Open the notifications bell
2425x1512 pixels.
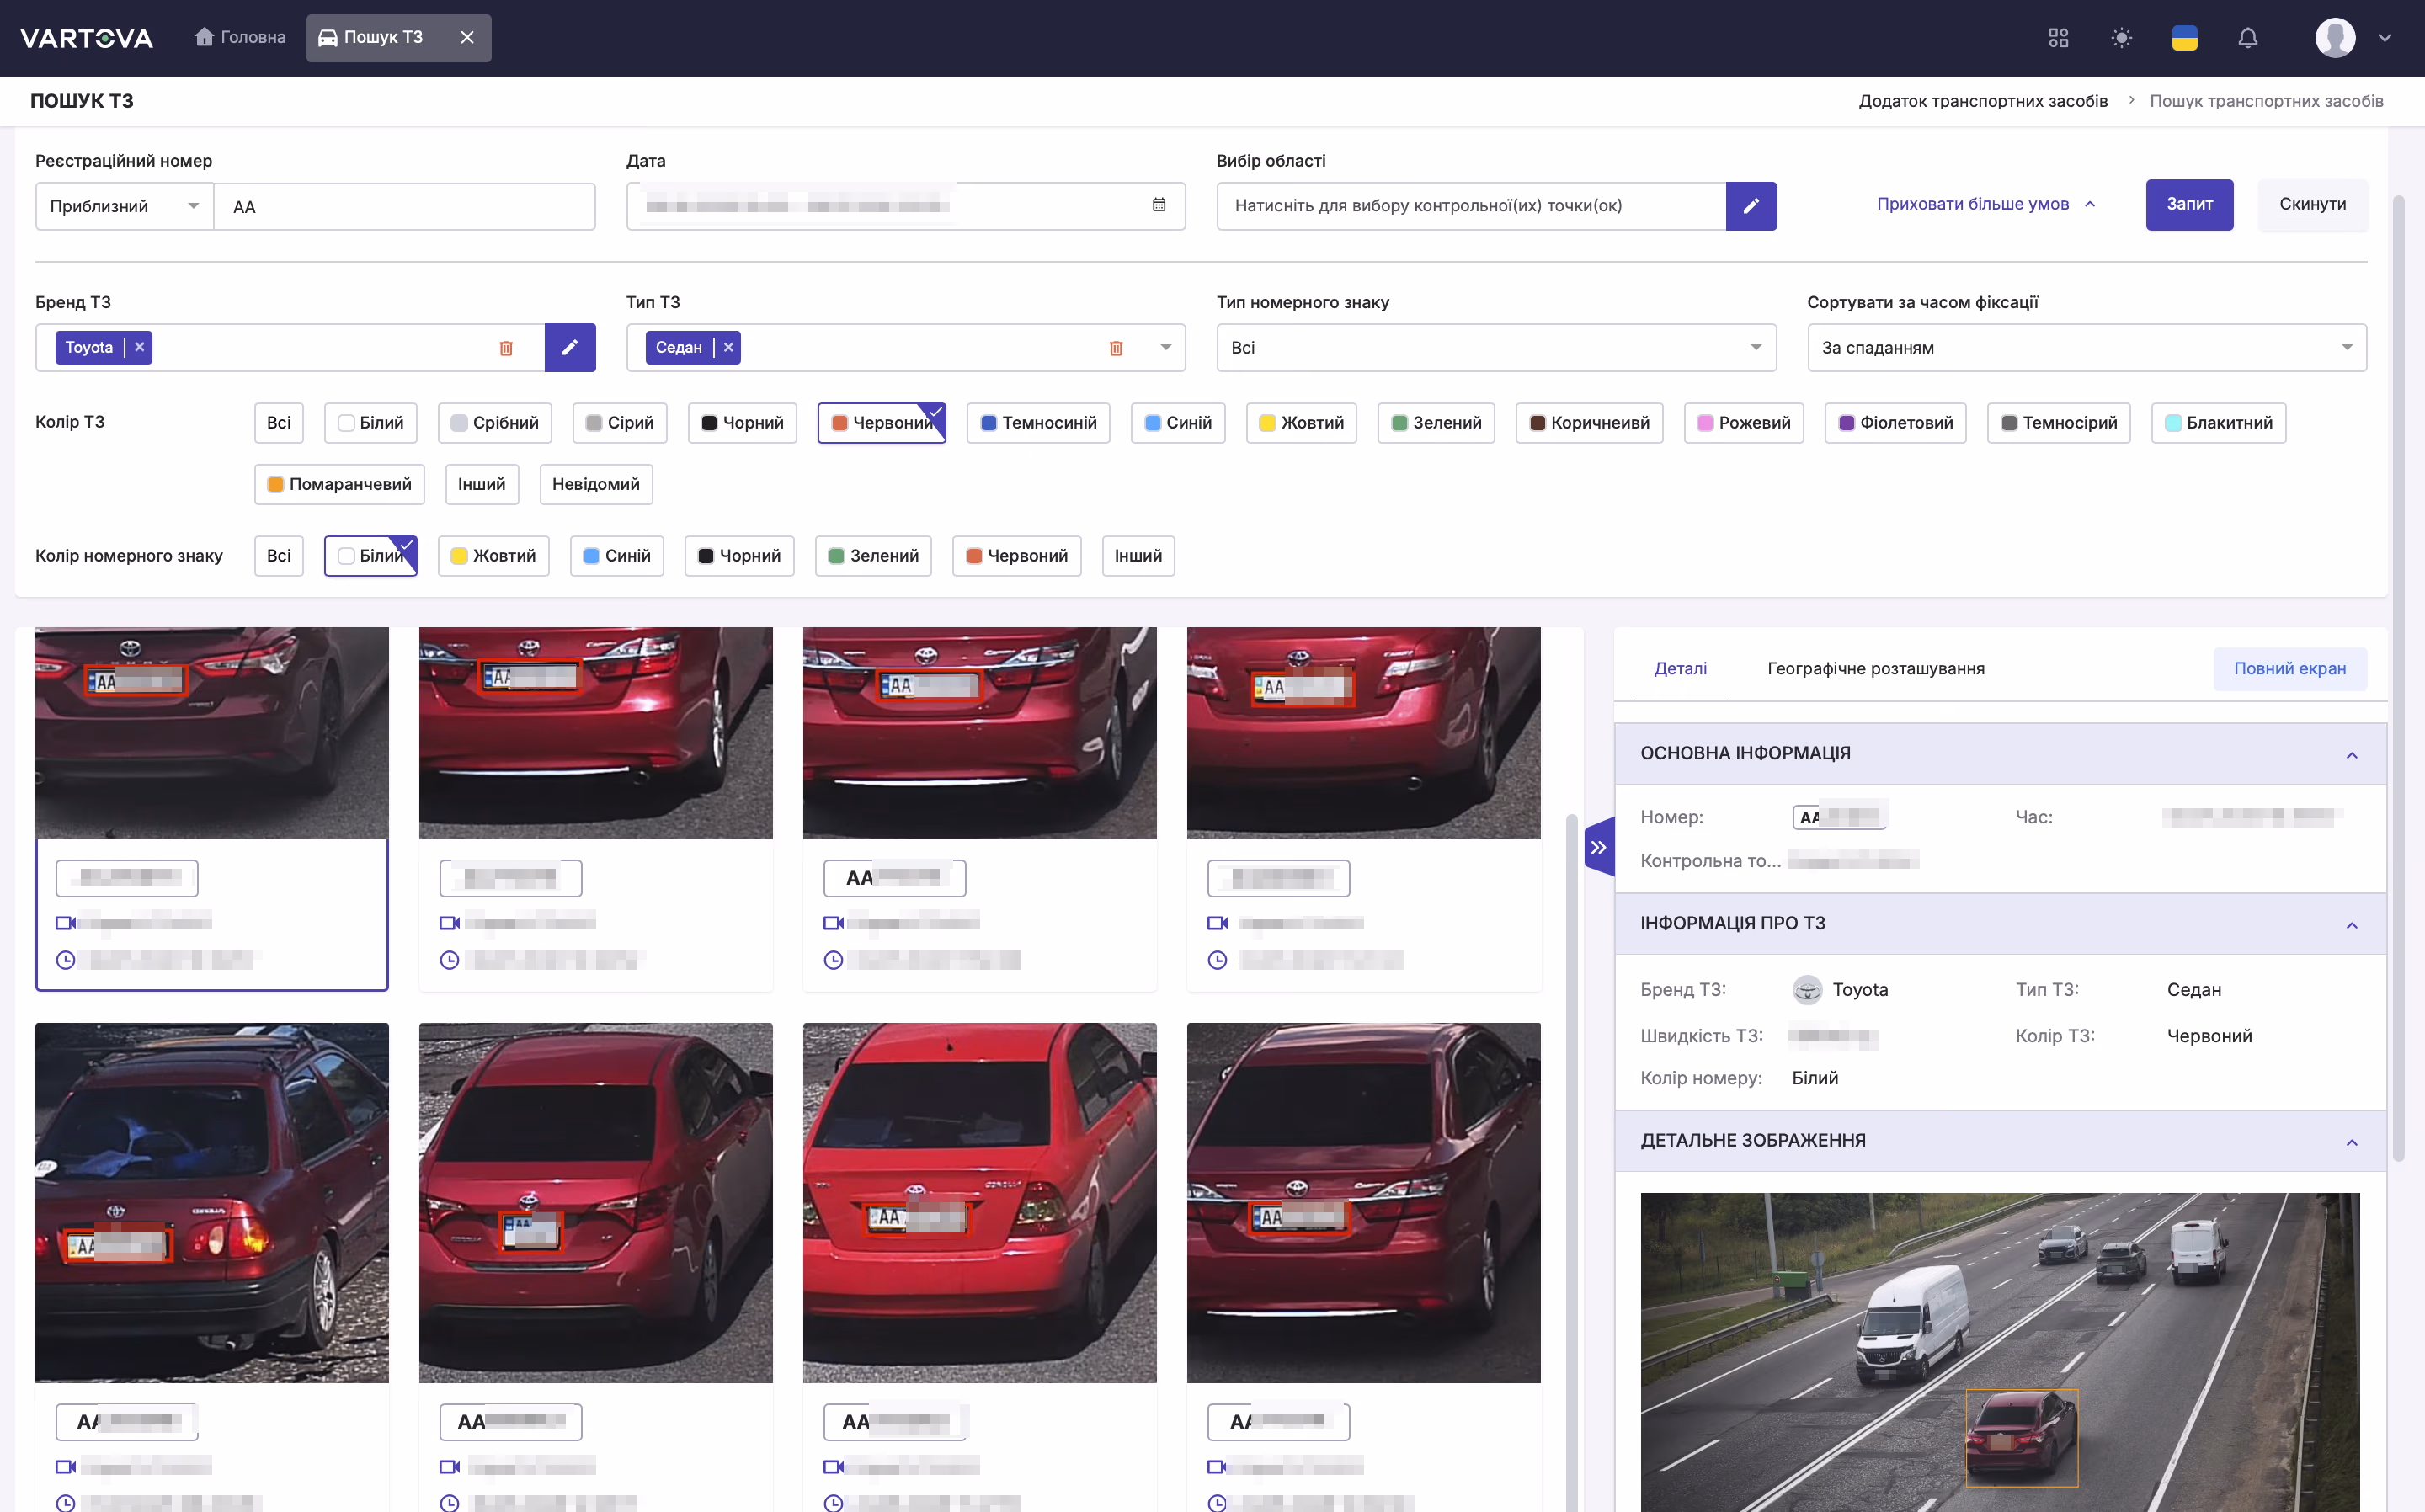[x=2247, y=38]
